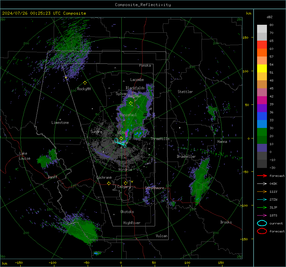This screenshot has width=286, height=267.
Task: Click the yellow diamond marker near RockyMH
Action: pyautogui.click(x=85, y=83)
